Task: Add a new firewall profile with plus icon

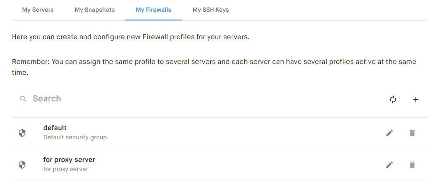Action: pyautogui.click(x=416, y=100)
